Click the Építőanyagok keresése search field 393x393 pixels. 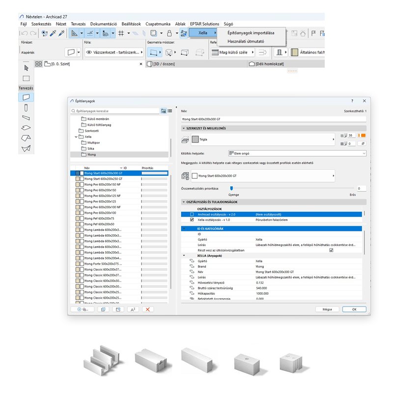click(115, 111)
